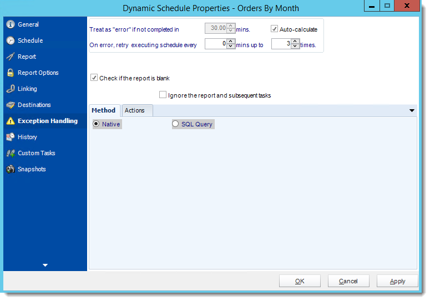
Task: Toggle the Auto-calculate checkbox
Action: click(x=274, y=29)
